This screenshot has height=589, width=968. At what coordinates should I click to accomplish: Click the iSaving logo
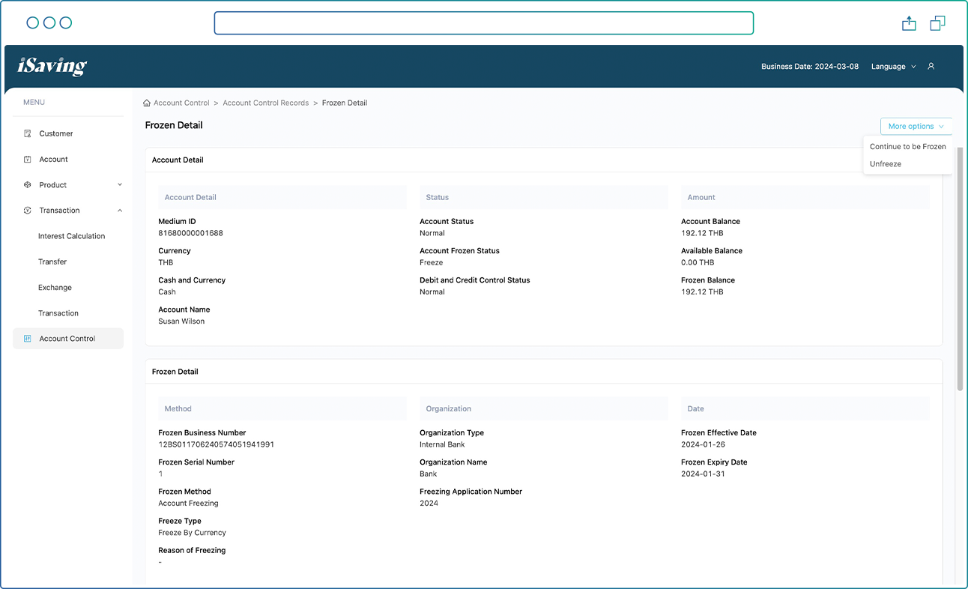point(52,66)
